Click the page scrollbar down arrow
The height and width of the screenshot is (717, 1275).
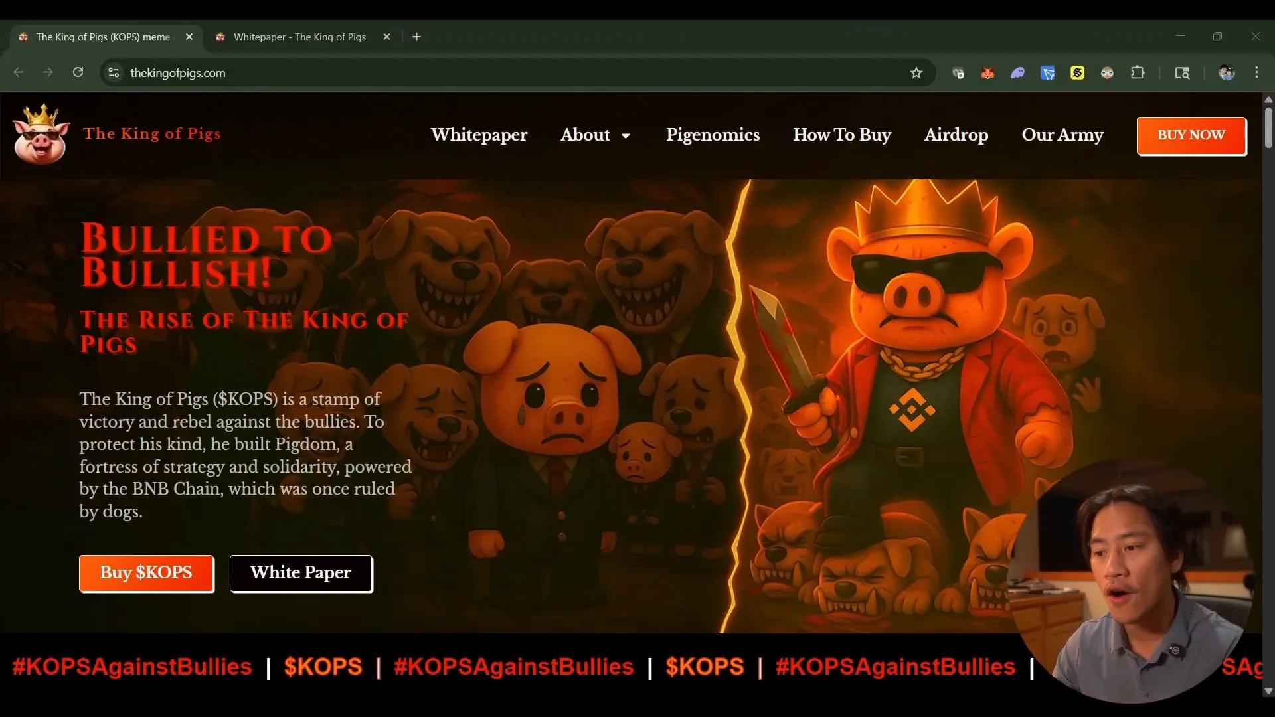point(1268,691)
